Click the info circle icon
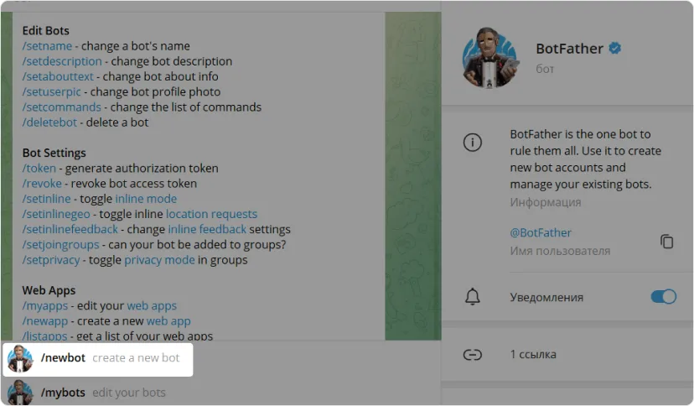 click(x=473, y=143)
